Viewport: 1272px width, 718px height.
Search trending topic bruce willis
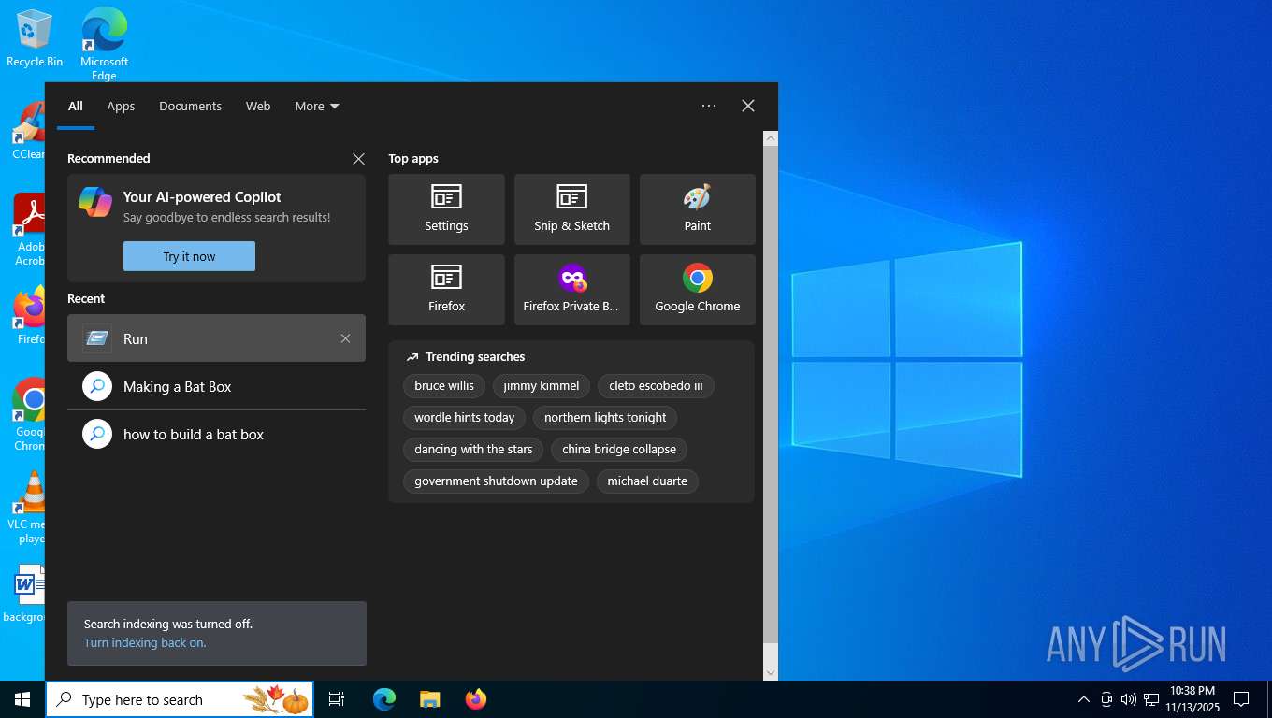click(444, 386)
